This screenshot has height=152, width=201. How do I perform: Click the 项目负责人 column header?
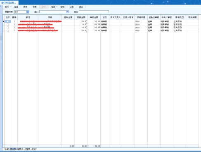click(116, 17)
